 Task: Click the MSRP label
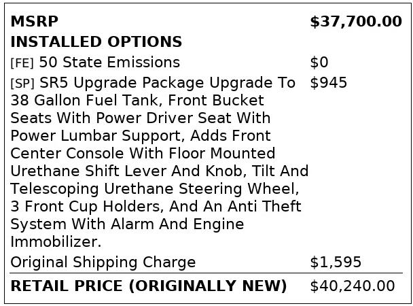(35, 22)
